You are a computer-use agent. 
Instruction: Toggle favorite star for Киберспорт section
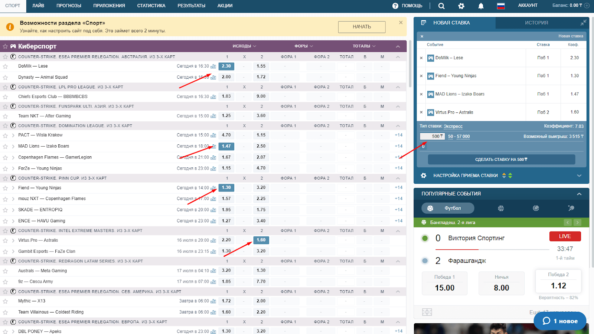point(5,46)
